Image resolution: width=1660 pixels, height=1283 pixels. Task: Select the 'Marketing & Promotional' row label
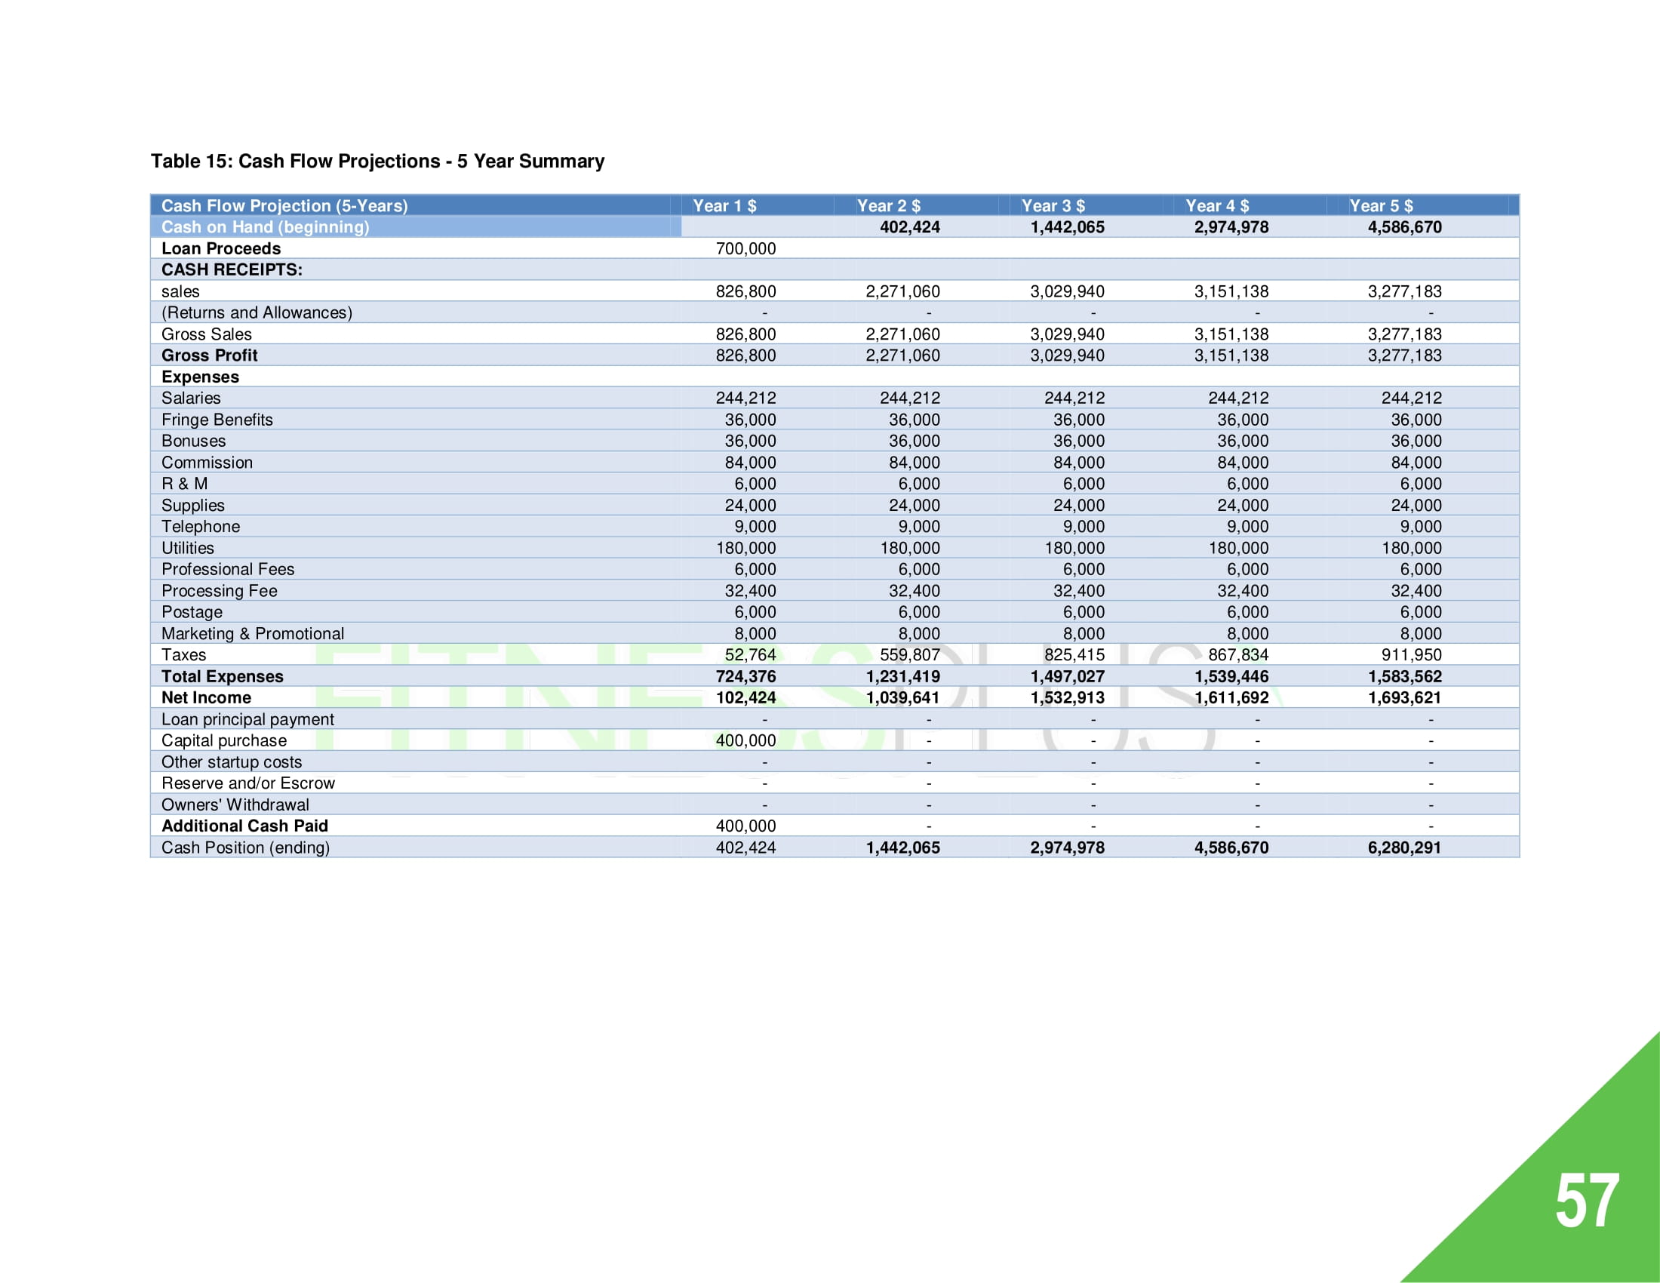click(252, 634)
